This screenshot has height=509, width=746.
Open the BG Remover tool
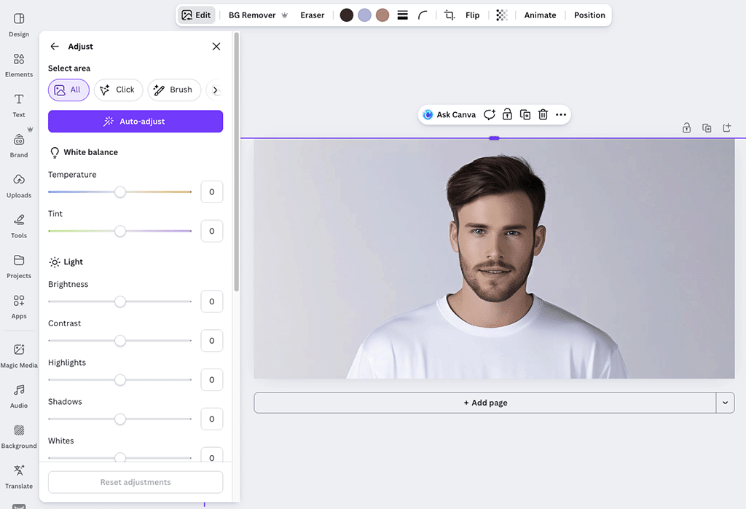[x=258, y=15]
